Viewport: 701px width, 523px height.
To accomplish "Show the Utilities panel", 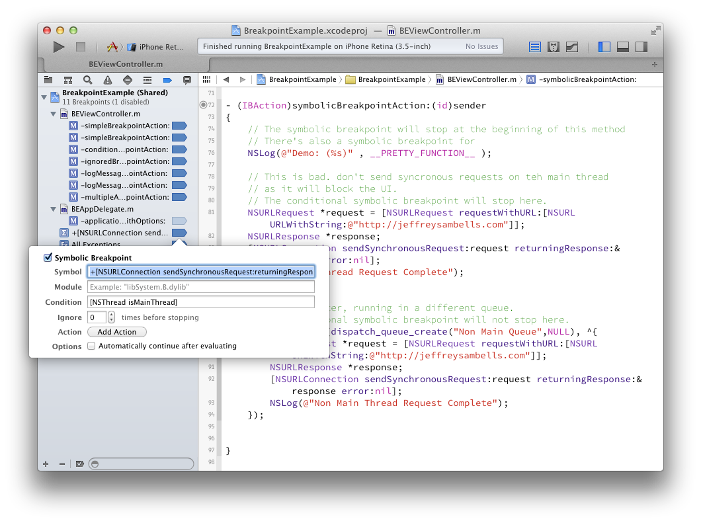I will point(642,46).
